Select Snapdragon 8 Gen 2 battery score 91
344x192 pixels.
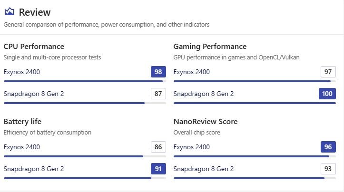click(x=158, y=169)
